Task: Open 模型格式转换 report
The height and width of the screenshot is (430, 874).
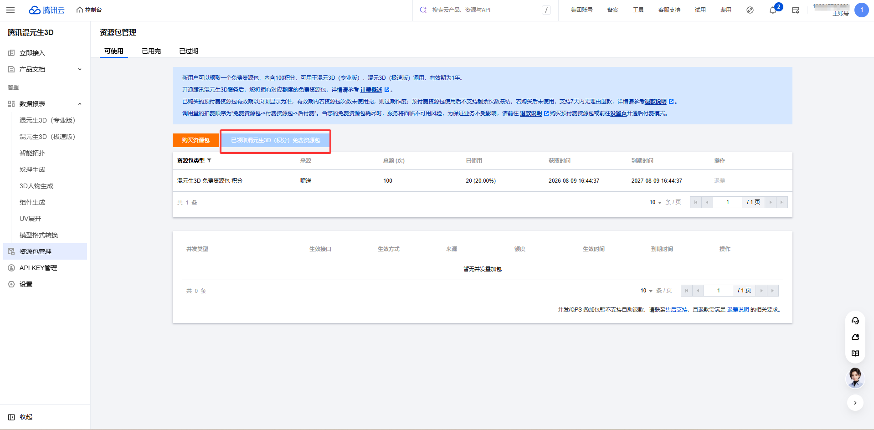Action: [x=39, y=235]
